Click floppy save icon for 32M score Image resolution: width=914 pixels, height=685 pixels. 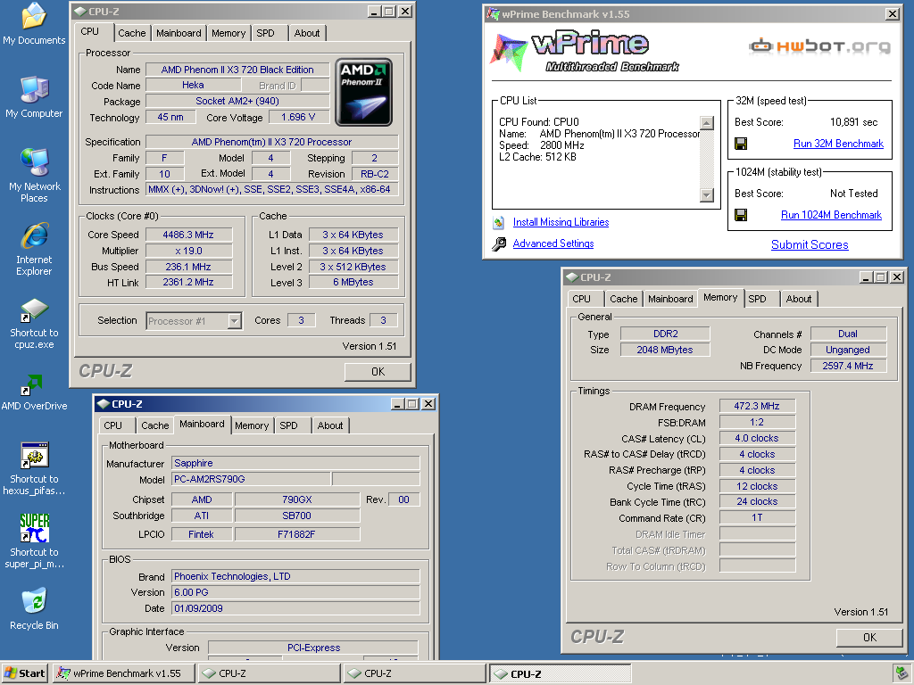(x=741, y=144)
